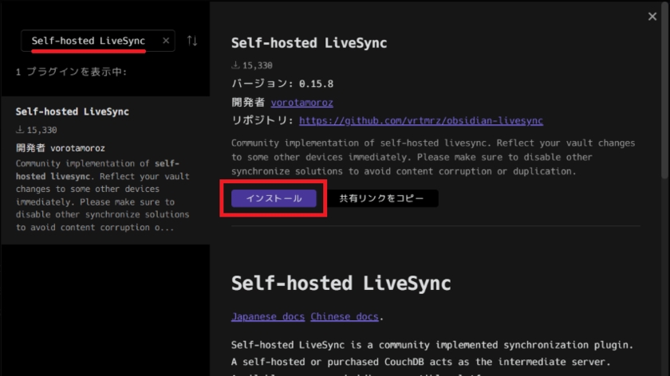Clear the plugin search field text
The width and height of the screenshot is (670, 376).
(x=166, y=41)
